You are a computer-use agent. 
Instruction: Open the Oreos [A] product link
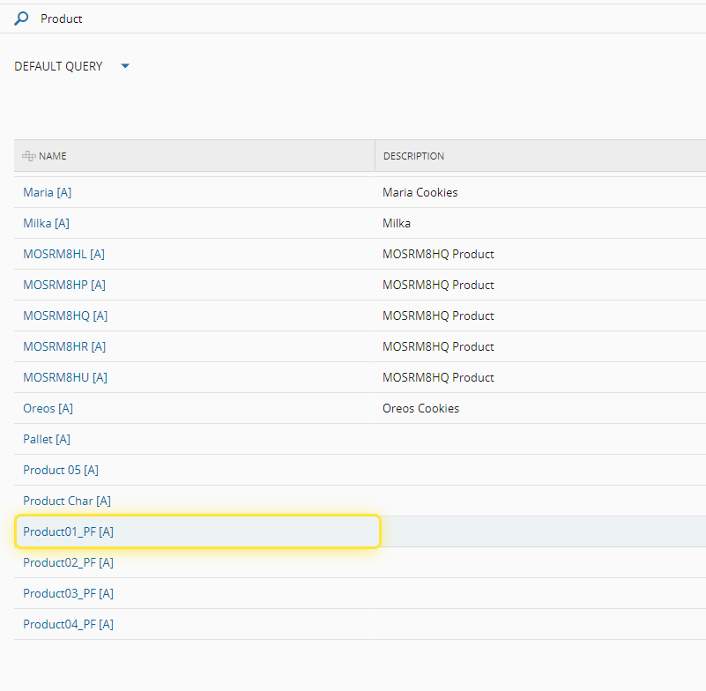click(48, 408)
